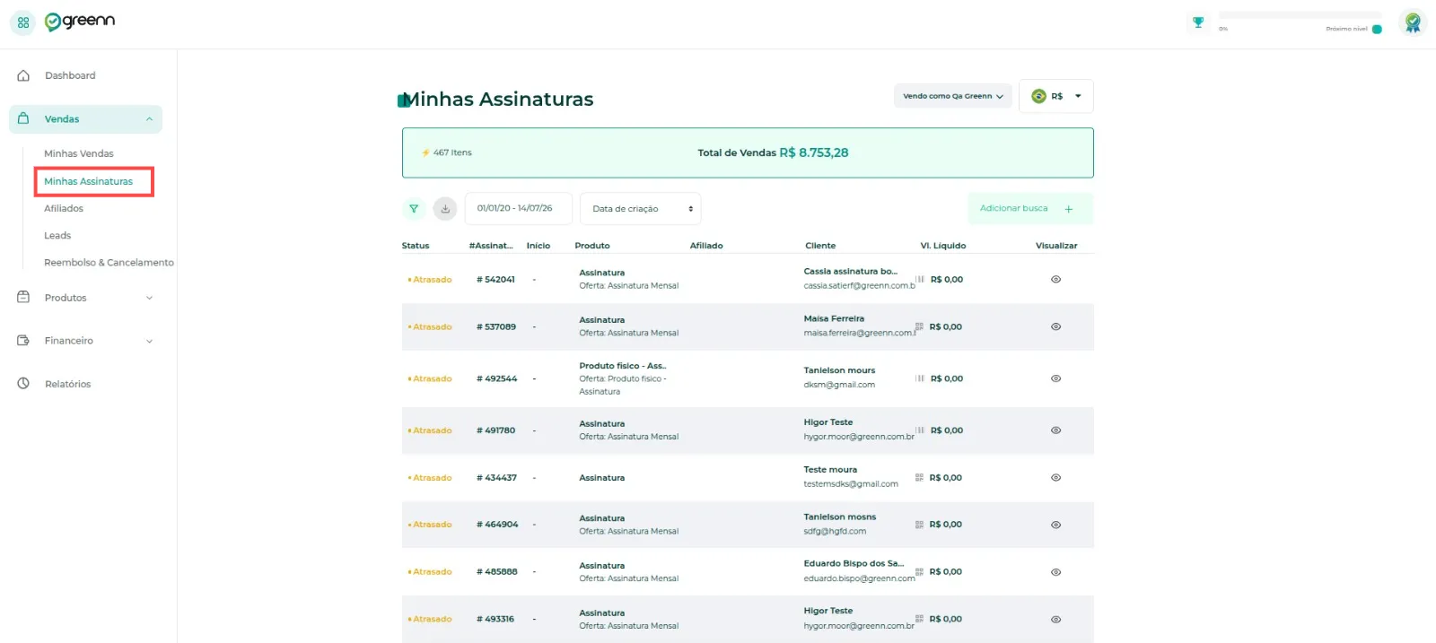This screenshot has width=1436, height=643.
Task: Click the Total de Vendas R$ 8.753,28 value
Action: [813, 152]
